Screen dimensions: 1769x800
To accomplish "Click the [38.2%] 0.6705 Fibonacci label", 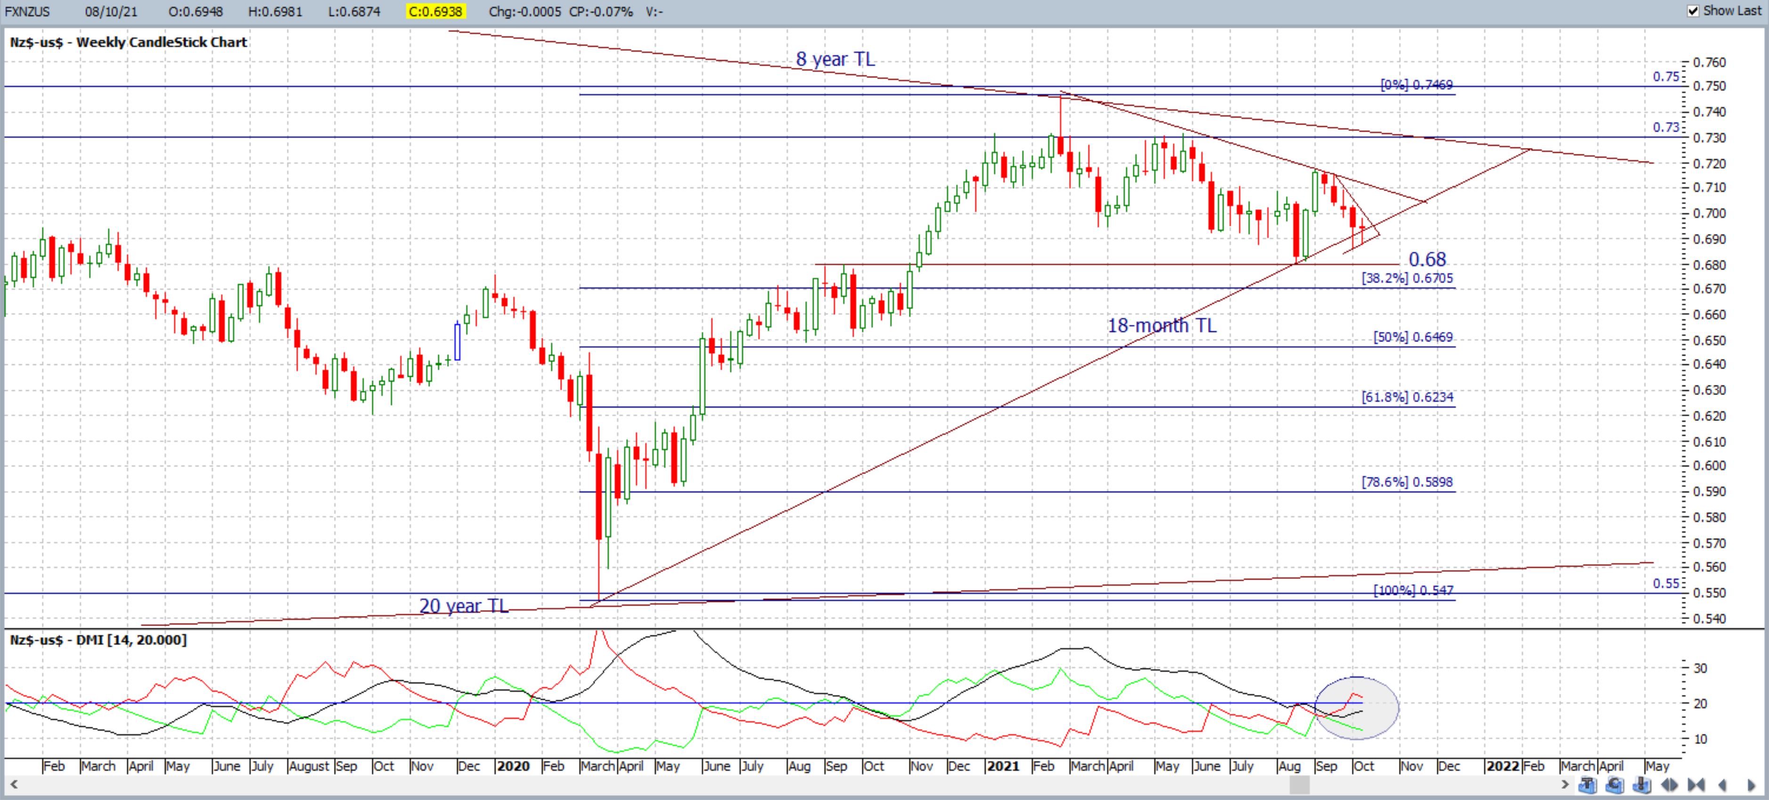I will pyautogui.click(x=1407, y=278).
